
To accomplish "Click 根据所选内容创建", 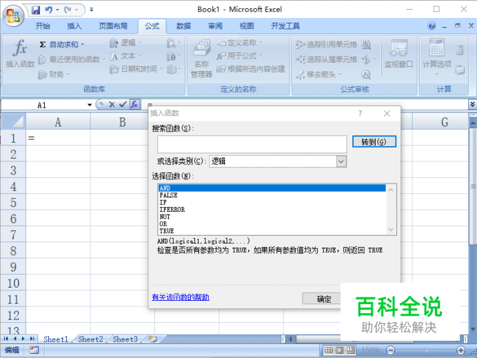I will pyautogui.click(x=251, y=69).
